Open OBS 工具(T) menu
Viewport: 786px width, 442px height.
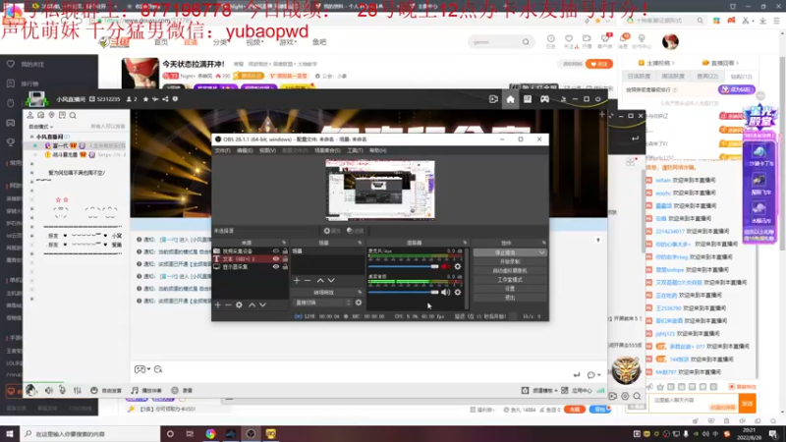pyautogui.click(x=355, y=150)
